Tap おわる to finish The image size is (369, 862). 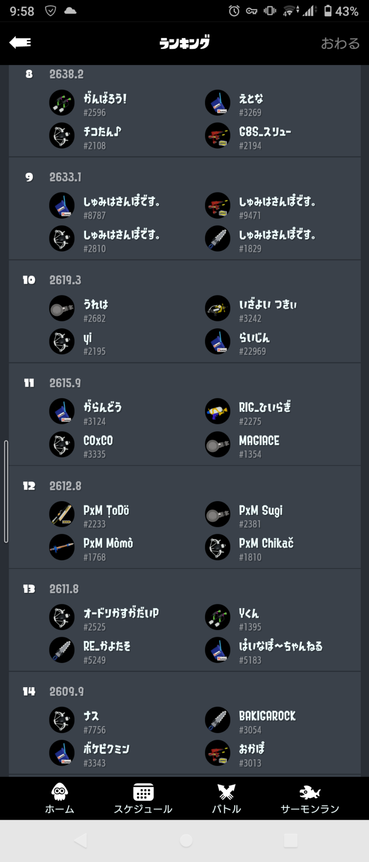(340, 43)
